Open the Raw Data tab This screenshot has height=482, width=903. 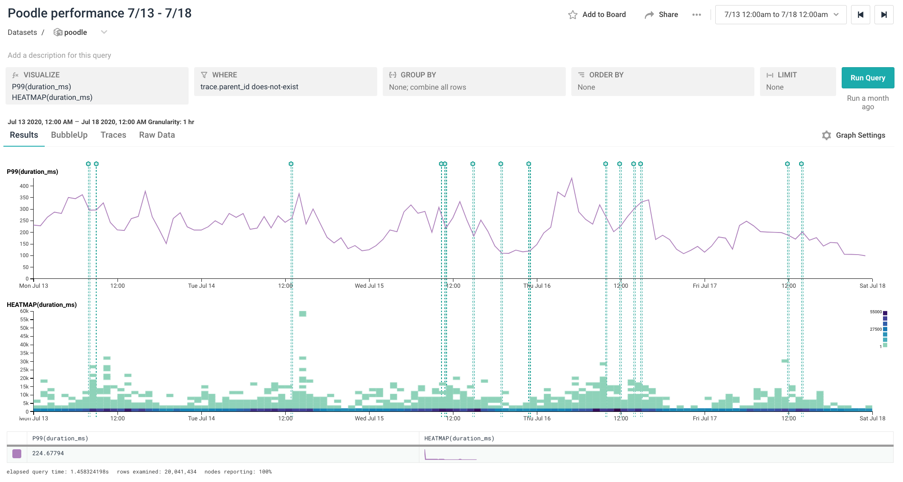[x=157, y=135]
